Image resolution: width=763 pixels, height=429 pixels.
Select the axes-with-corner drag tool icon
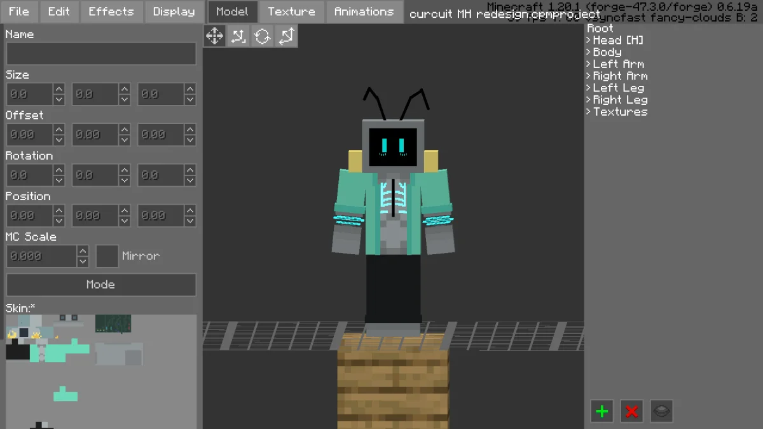click(x=238, y=36)
